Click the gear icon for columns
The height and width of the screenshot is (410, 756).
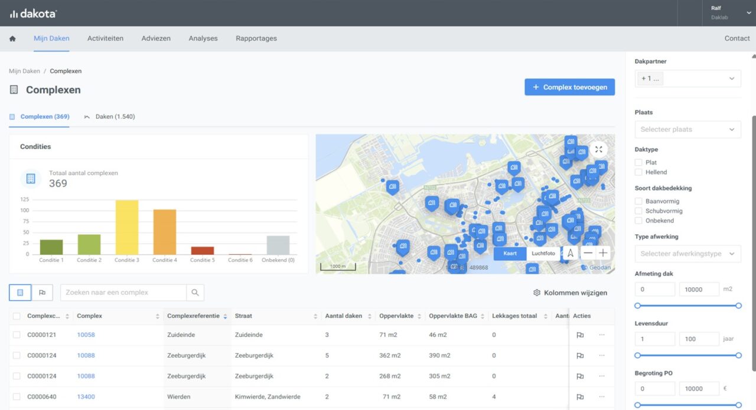click(x=536, y=293)
